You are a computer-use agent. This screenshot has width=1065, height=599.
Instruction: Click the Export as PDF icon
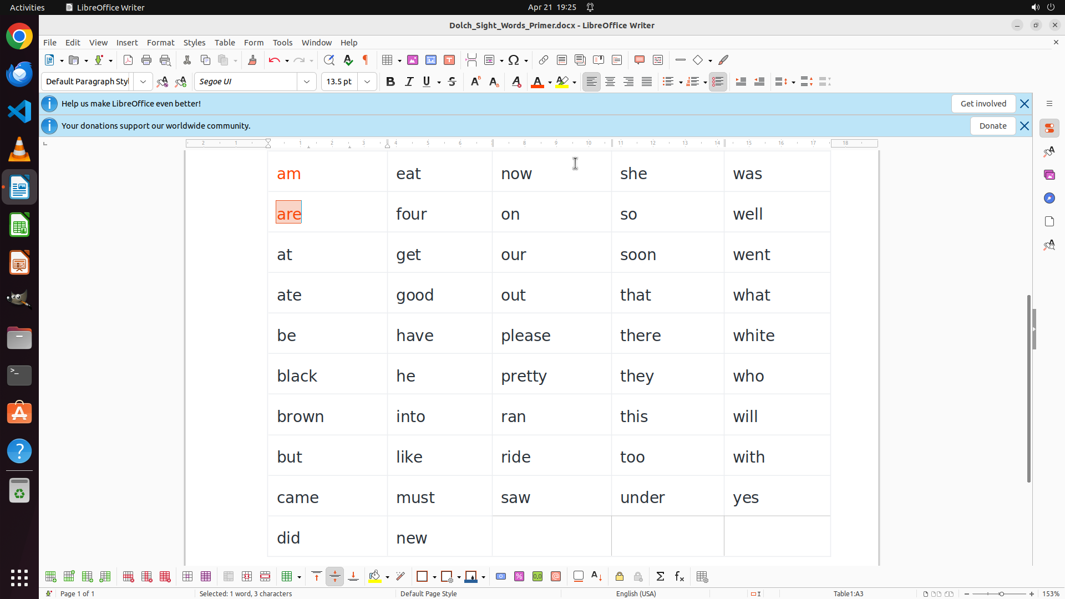pos(128,60)
